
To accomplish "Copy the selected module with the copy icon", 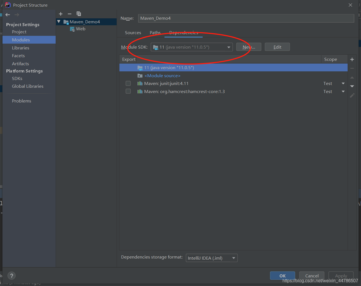I will tap(79, 14).
